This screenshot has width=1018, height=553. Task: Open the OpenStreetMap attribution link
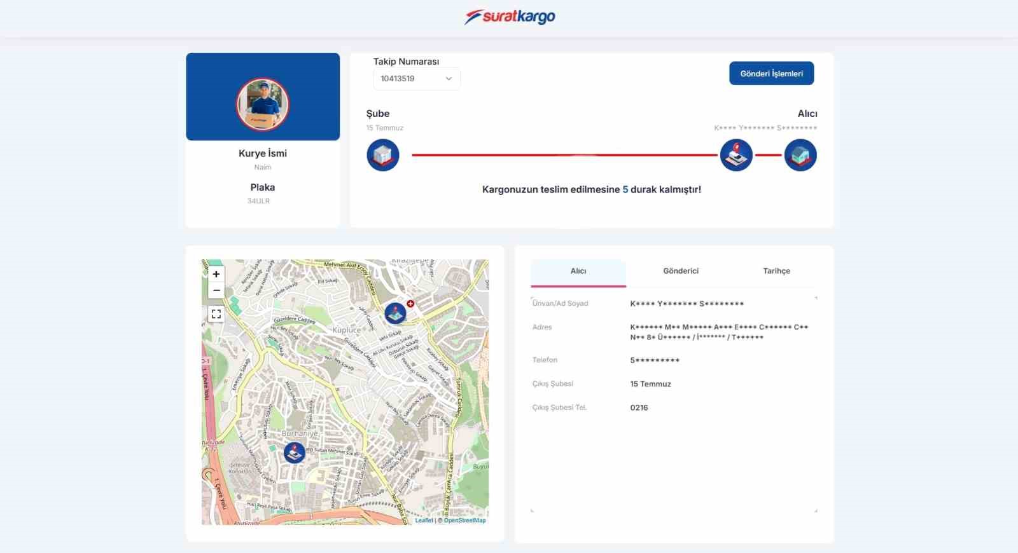(464, 521)
